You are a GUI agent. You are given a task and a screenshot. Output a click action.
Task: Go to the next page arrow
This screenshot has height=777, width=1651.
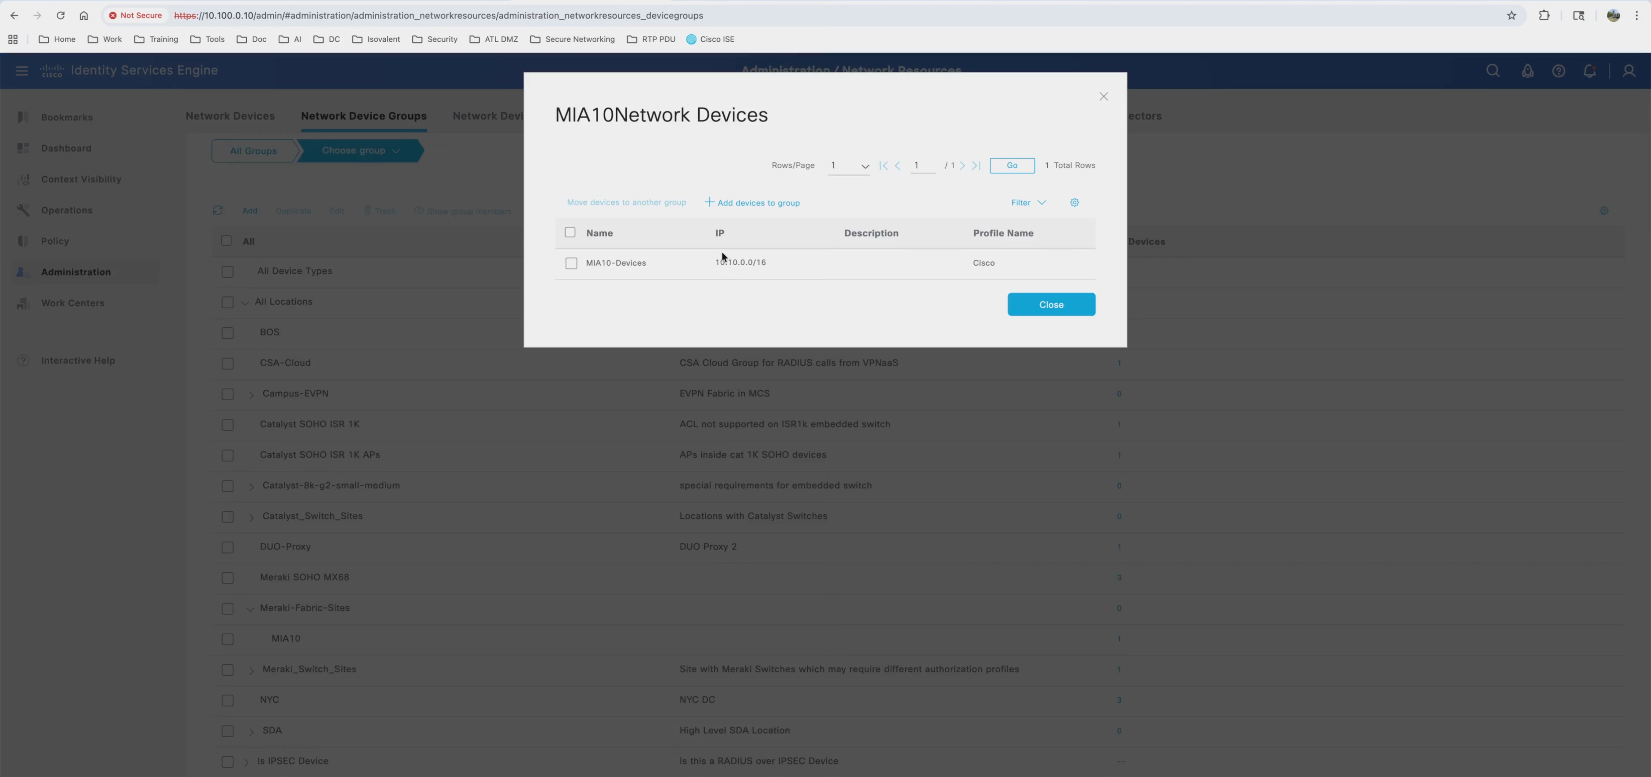tap(962, 165)
